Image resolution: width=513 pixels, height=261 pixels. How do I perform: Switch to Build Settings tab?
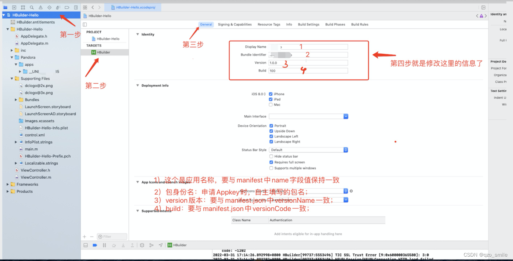(309, 25)
